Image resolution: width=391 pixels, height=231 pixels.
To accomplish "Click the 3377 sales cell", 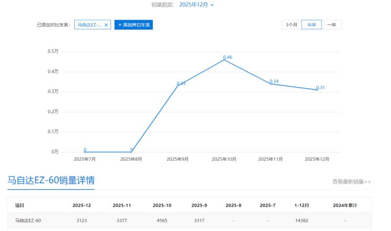I will tap(122, 221).
